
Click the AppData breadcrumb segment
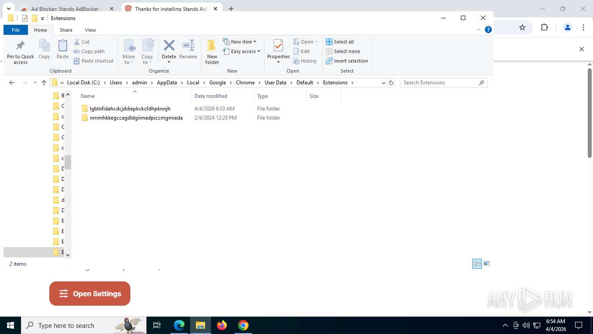click(x=167, y=83)
